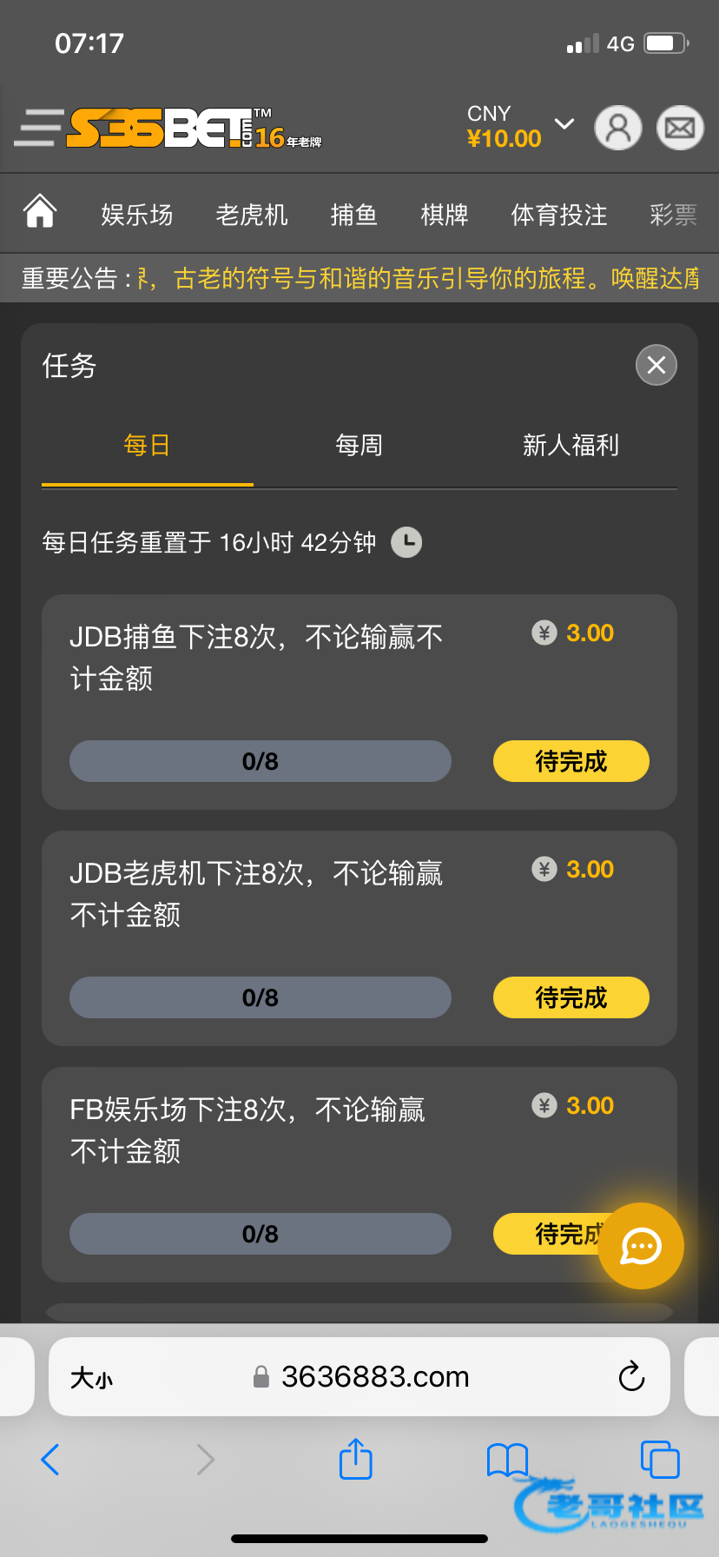Reload the page with refresh icon
This screenshot has width=719, height=1557.
[631, 1376]
